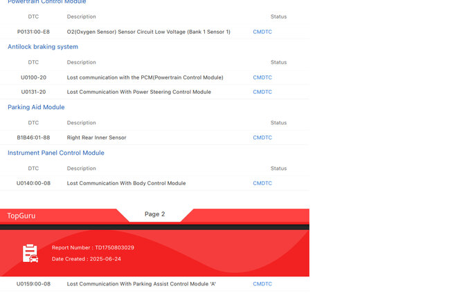Open CMDTC status for B1B46:01-88
This screenshot has height=295, width=450.
coord(262,137)
